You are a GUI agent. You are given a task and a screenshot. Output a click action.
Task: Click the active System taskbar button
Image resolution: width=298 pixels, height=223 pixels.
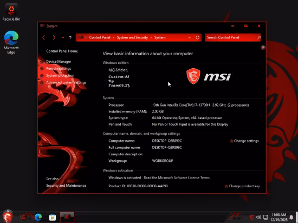tap(67, 217)
